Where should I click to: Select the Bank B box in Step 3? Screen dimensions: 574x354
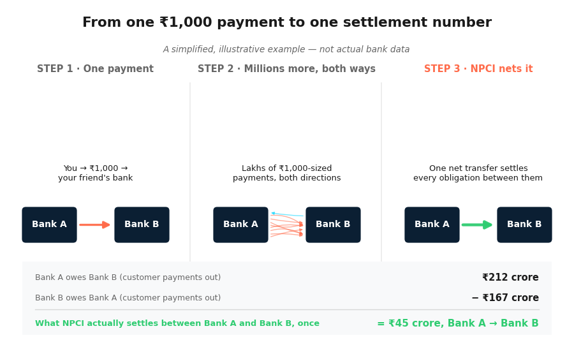tap(524, 225)
